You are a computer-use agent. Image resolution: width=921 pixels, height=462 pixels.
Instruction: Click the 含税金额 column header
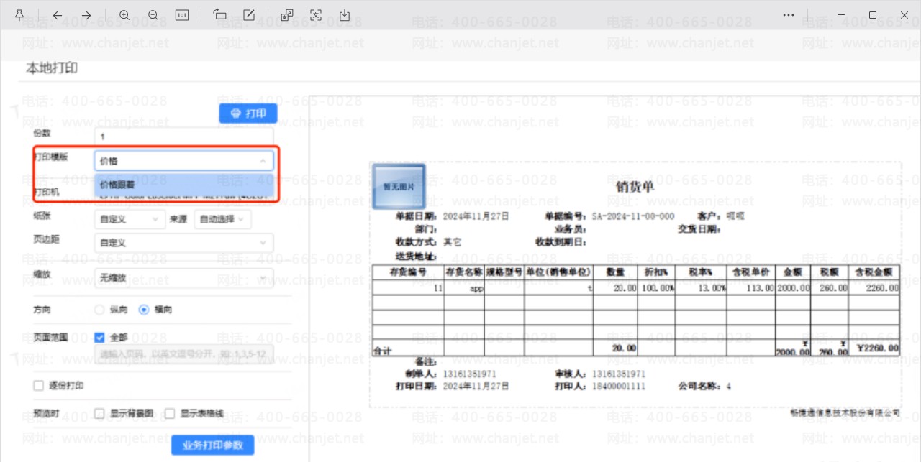pyautogui.click(x=874, y=272)
